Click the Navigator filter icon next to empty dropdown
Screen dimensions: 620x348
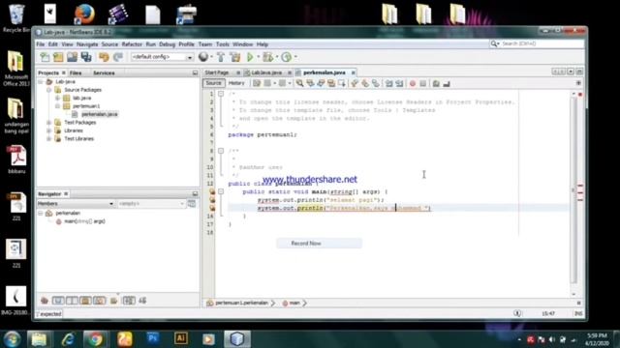192,204
